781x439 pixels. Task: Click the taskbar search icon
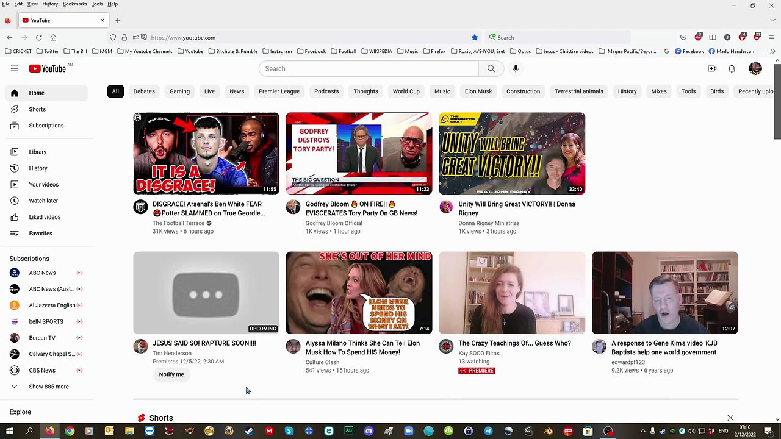(x=29, y=432)
